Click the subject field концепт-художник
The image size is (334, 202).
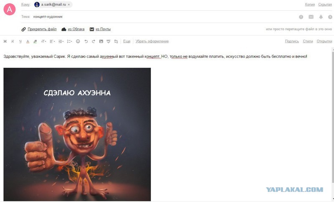[48, 17]
